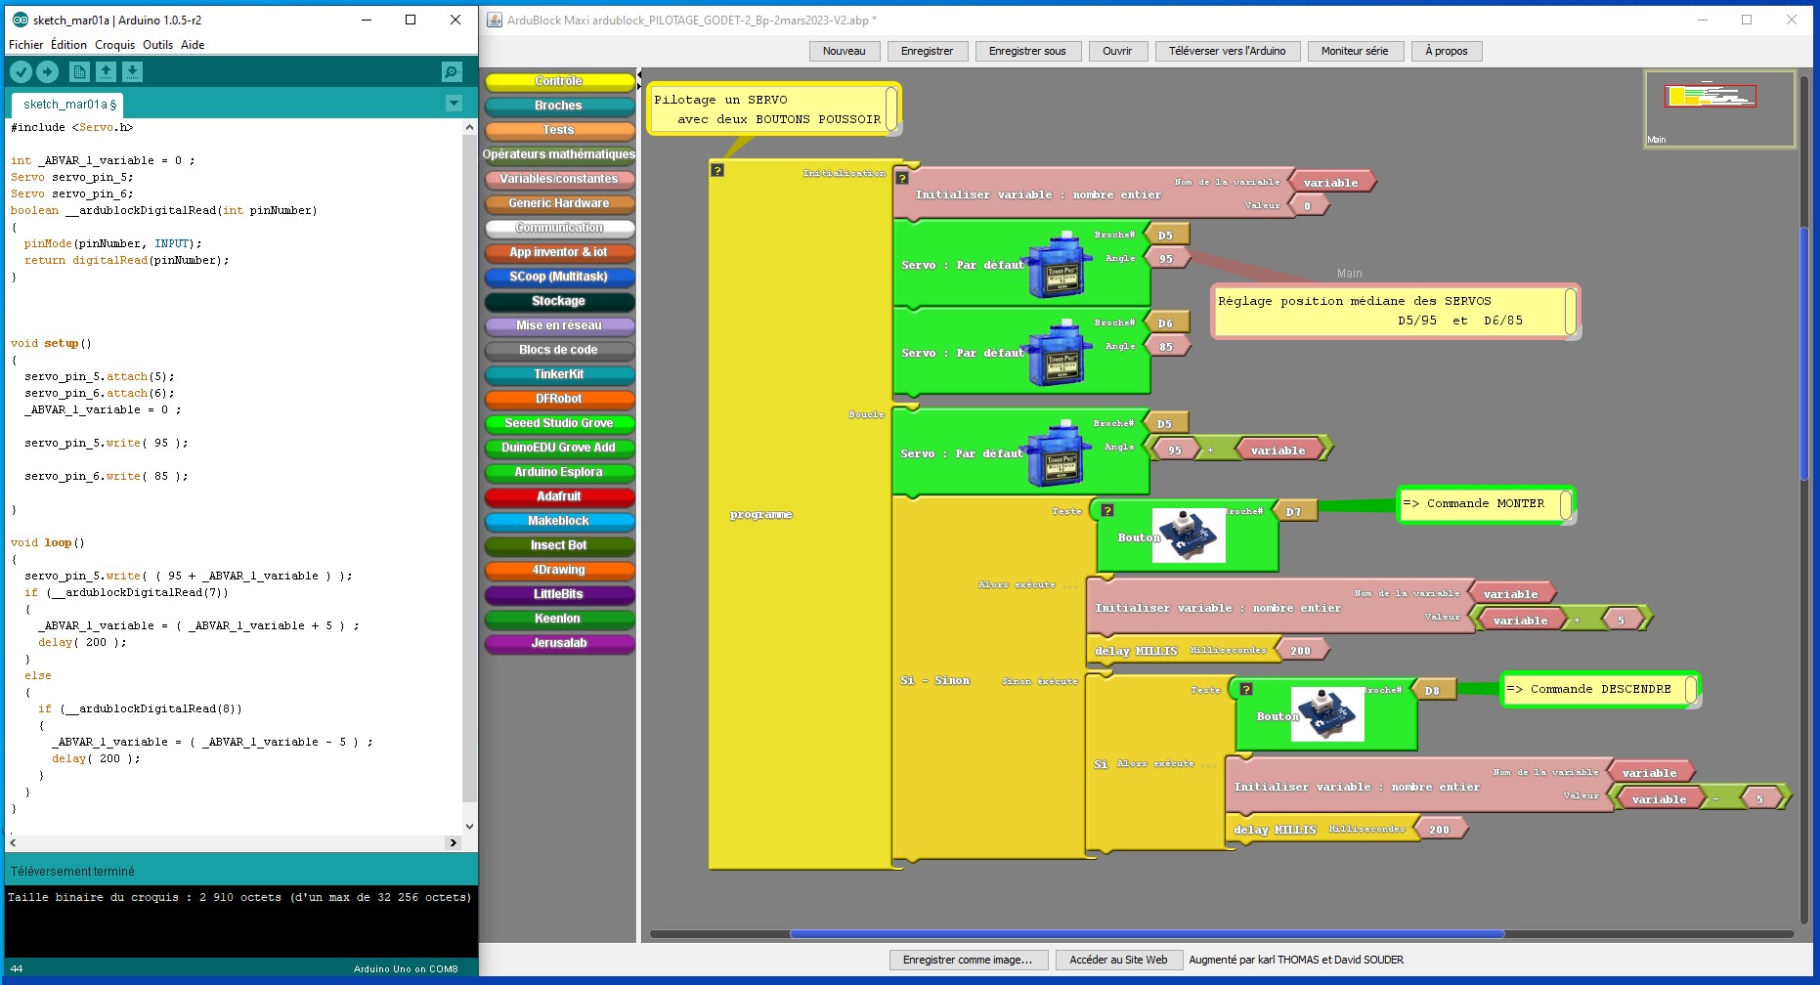Expand the Contrôle block drawer
1820x985 pixels.
559,81
